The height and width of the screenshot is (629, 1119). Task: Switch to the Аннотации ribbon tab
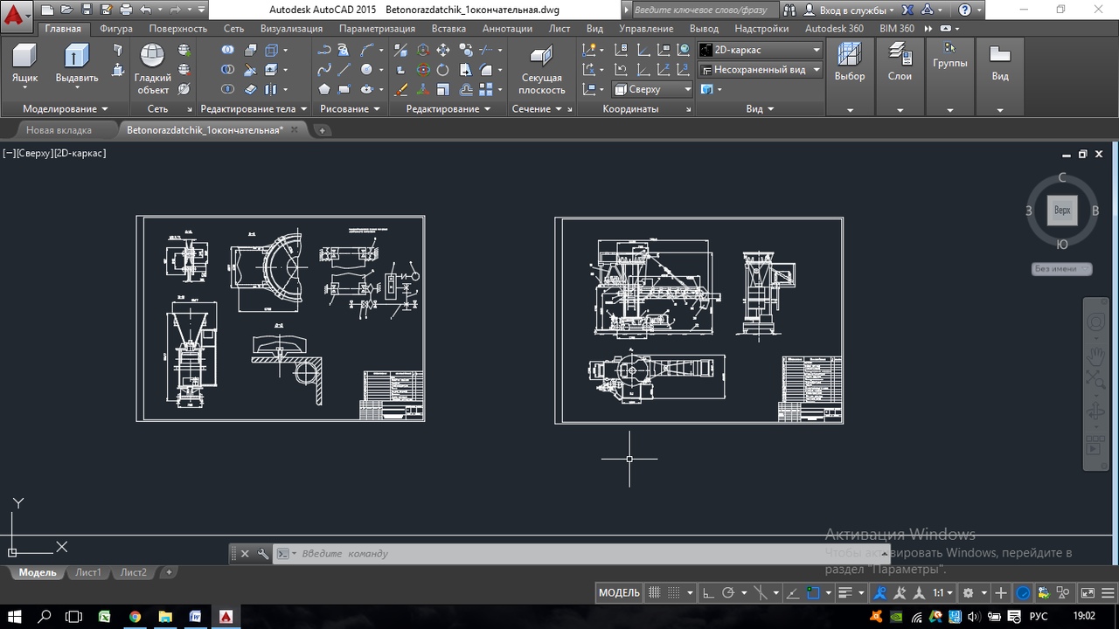click(507, 28)
